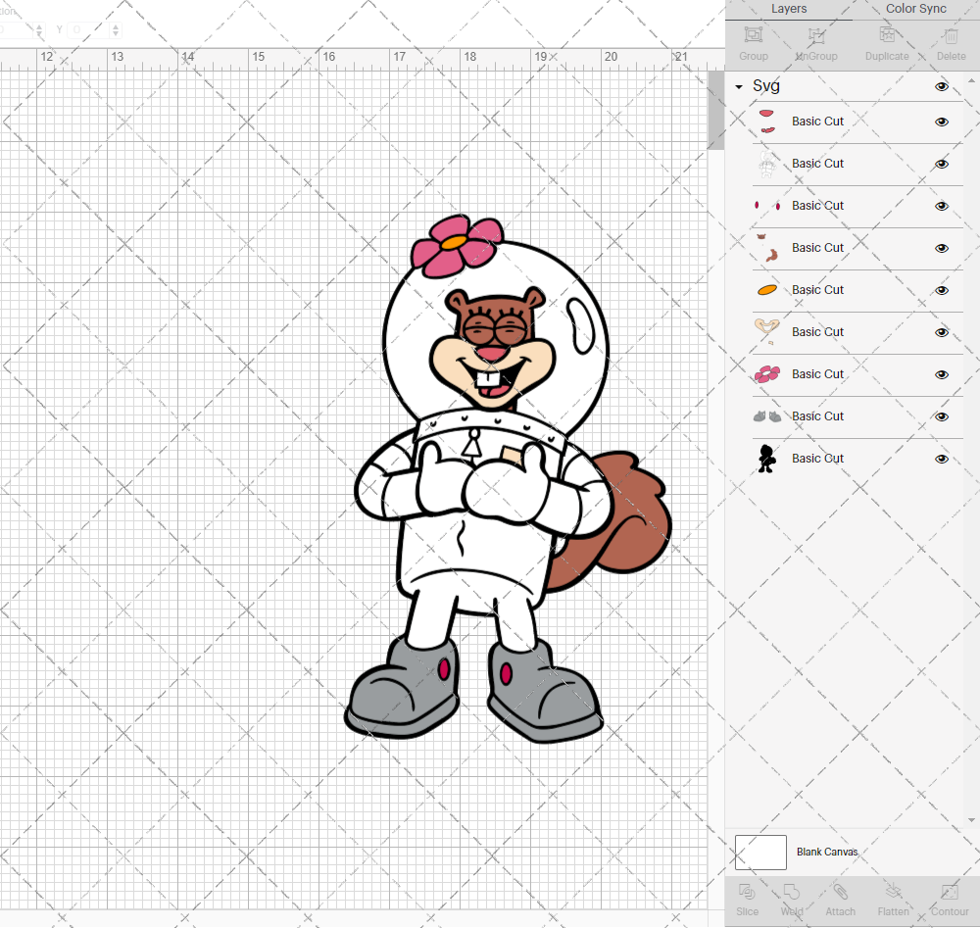Collapse the Svg group arrow
The image size is (980, 928).
coord(739,87)
